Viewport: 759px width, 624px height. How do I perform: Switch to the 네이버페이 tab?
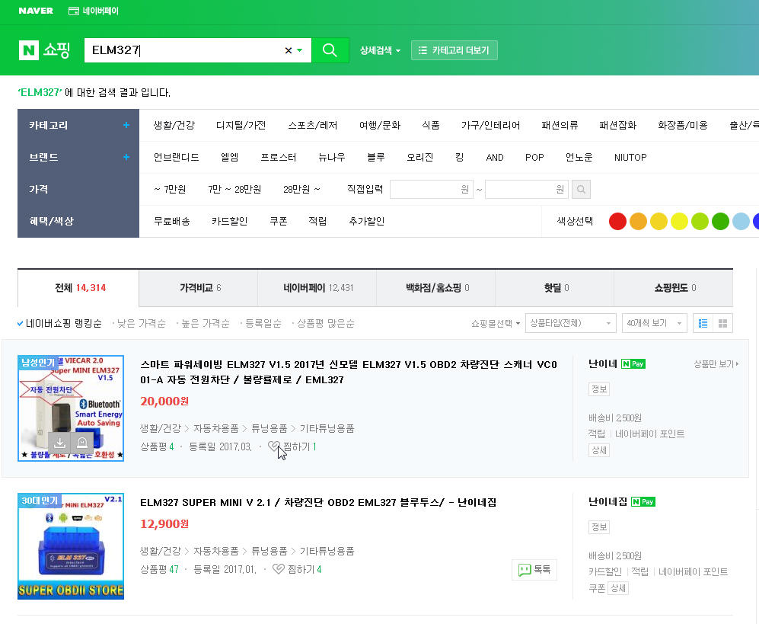317,288
